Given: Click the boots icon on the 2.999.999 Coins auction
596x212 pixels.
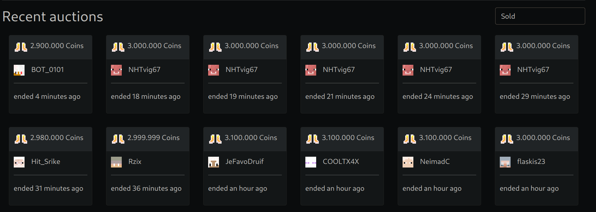Looking at the screenshot, I should pyautogui.click(x=118, y=138).
